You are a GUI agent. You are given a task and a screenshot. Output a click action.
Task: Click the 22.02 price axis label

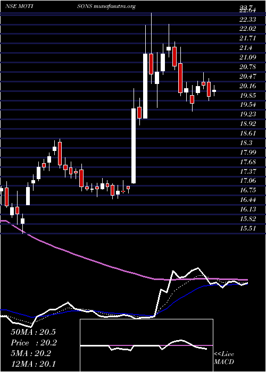pos(248,29)
